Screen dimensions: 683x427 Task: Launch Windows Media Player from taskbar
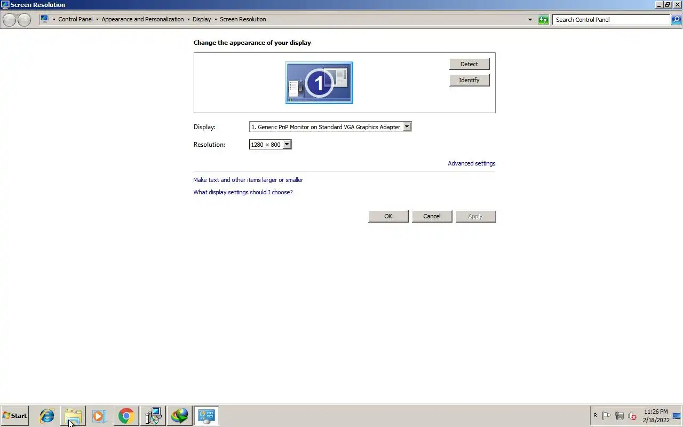tap(99, 416)
